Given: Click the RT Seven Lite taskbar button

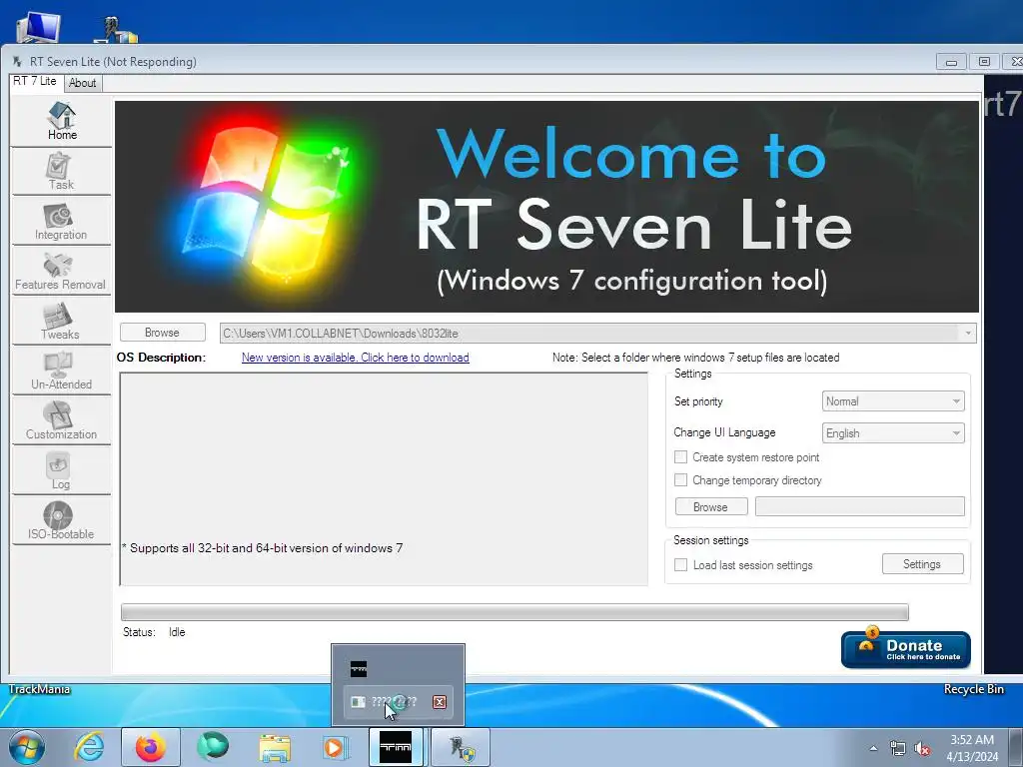Looking at the screenshot, I should 461,747.
